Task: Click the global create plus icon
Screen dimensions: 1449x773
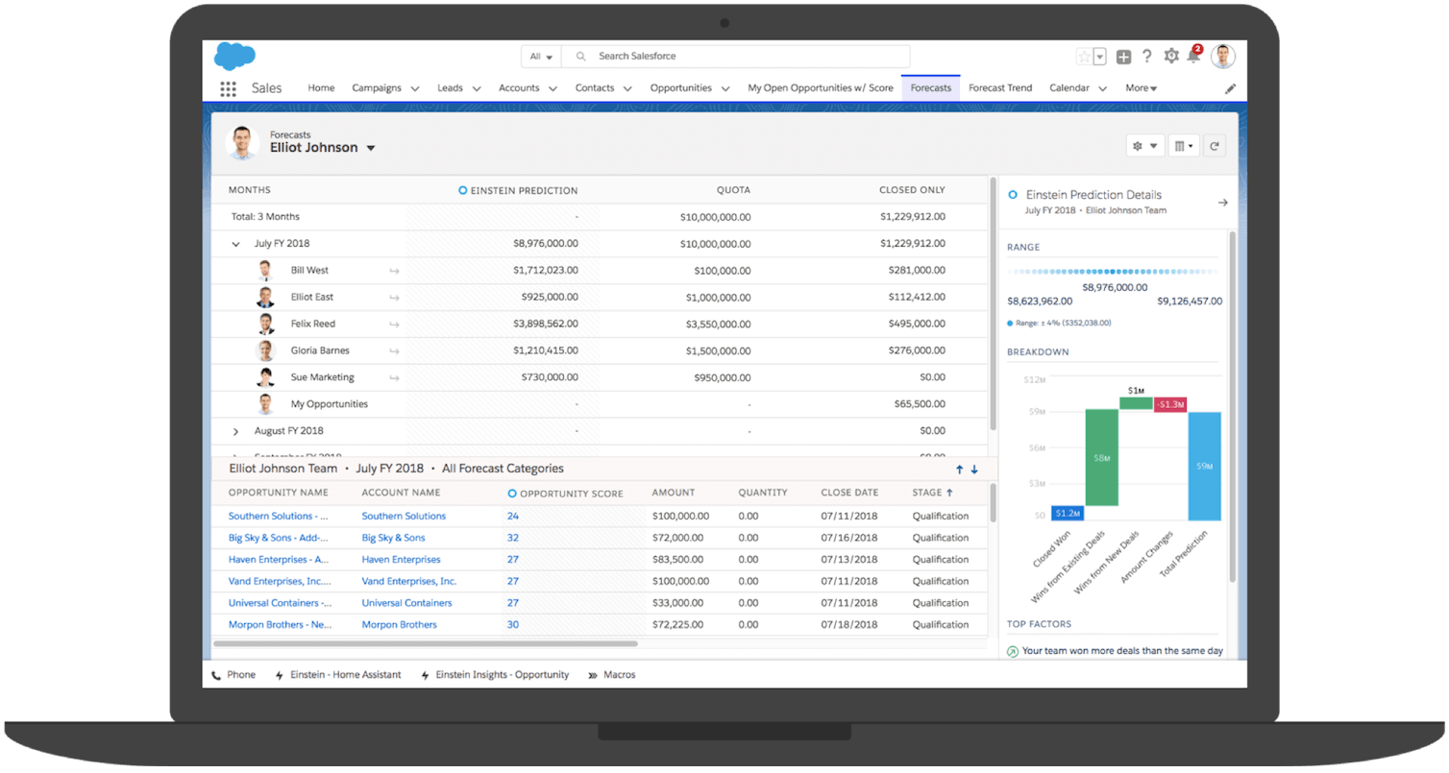Action: 1123,57
